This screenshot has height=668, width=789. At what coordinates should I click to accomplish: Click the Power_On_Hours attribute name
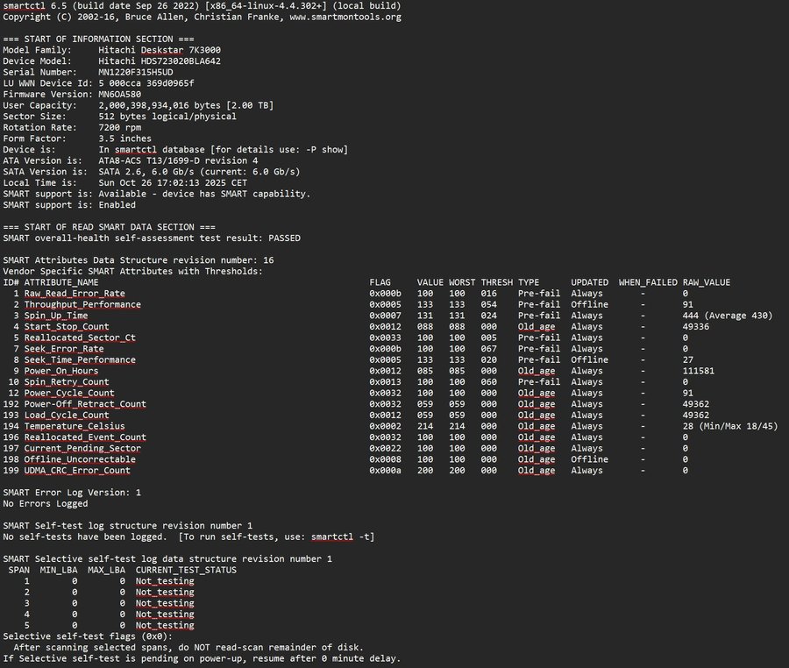point(61,371)
